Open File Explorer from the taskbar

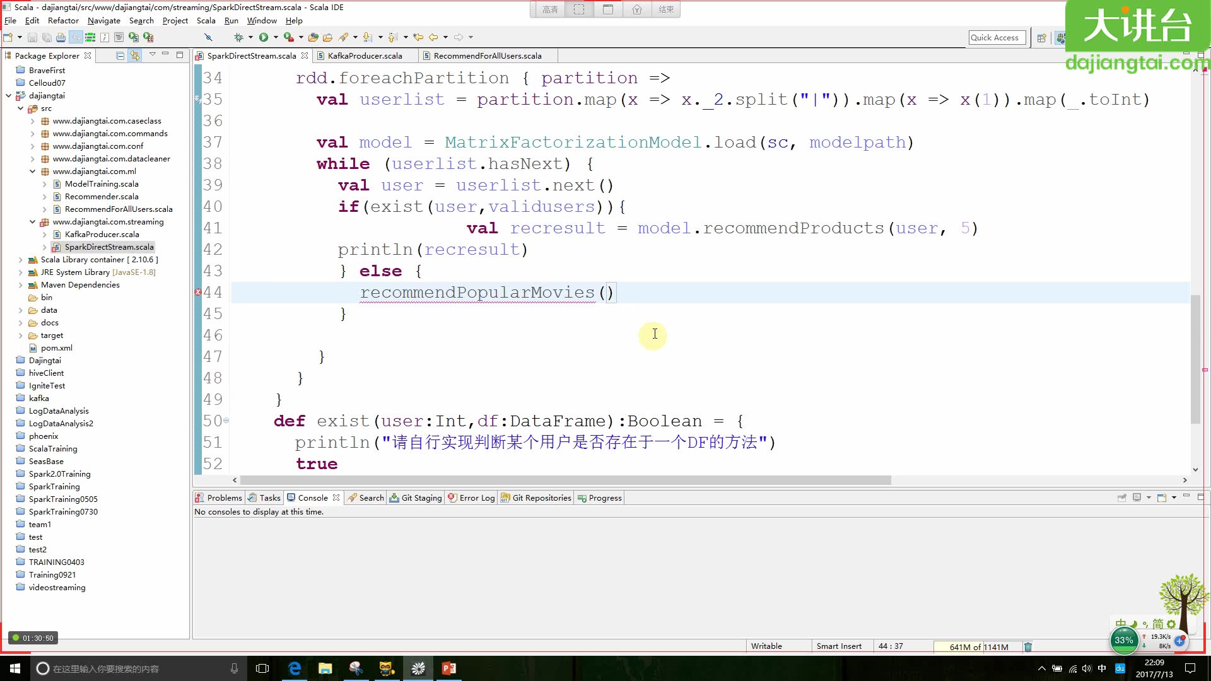click(325, 668)
